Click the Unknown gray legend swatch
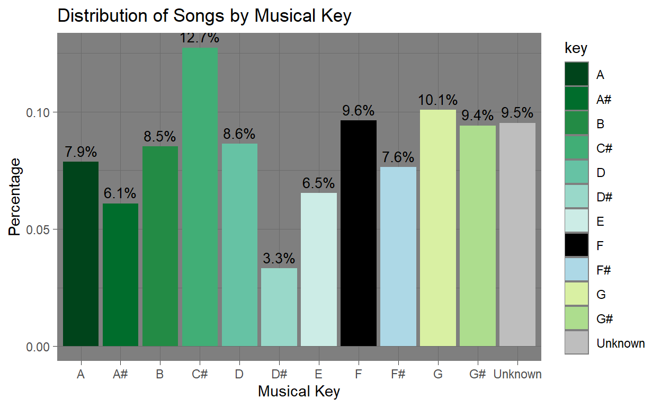The height and width of the screenshot is (407, 661). 576,343
